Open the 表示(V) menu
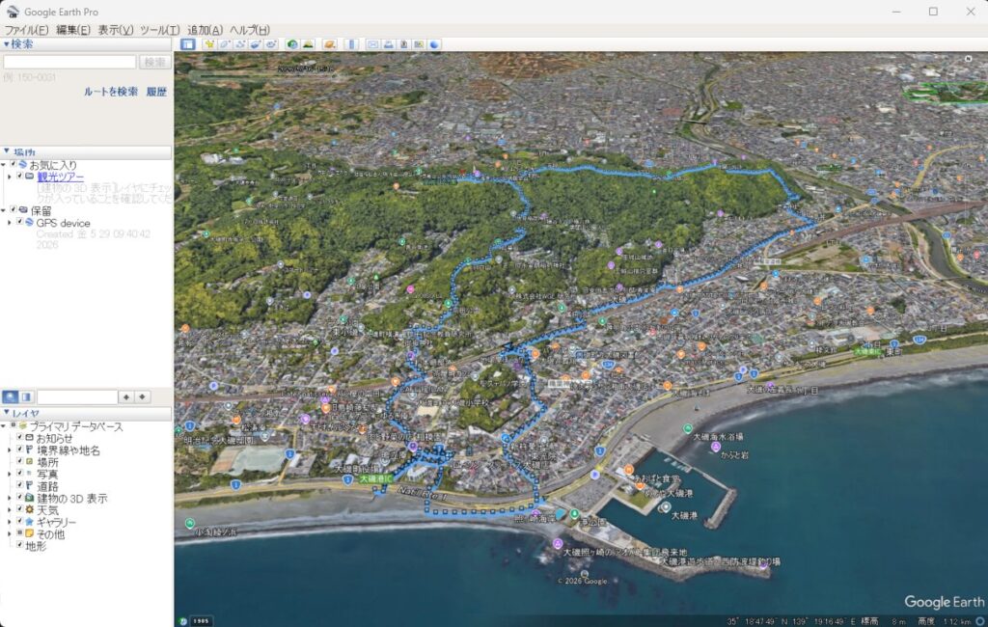988x627 pixels. [116, 30]
